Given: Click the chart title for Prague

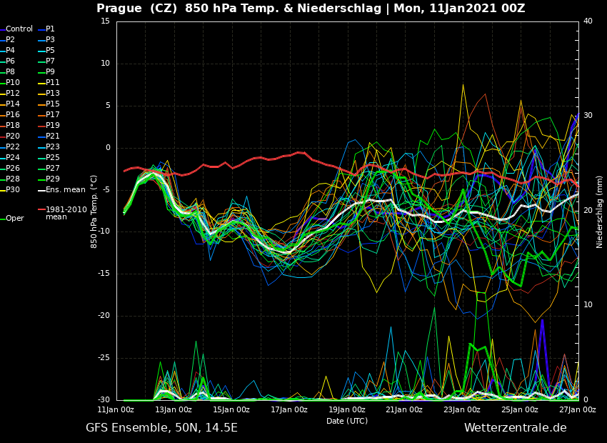Looking at the screenshot, I should point(311,9).
